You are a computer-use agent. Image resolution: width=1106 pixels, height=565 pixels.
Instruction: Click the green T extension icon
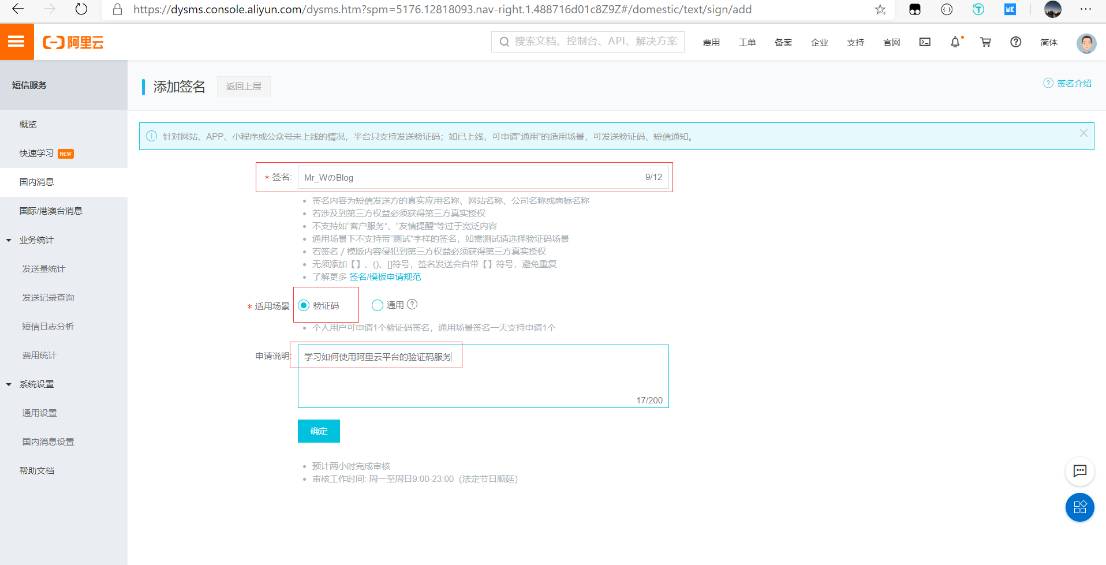(978, 9)
